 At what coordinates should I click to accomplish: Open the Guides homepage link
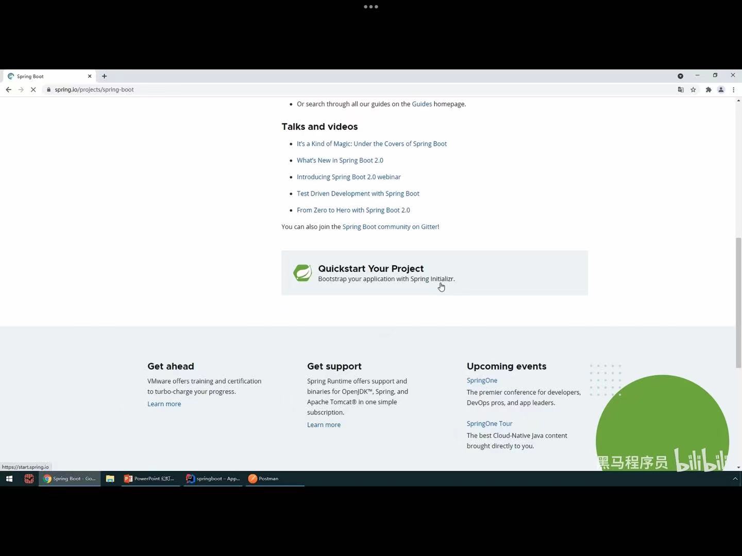coord(421,104)
